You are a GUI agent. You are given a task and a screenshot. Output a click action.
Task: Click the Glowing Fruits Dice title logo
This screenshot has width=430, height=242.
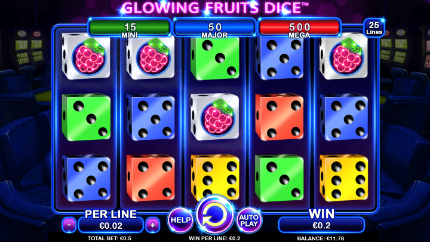coord(215,8)
